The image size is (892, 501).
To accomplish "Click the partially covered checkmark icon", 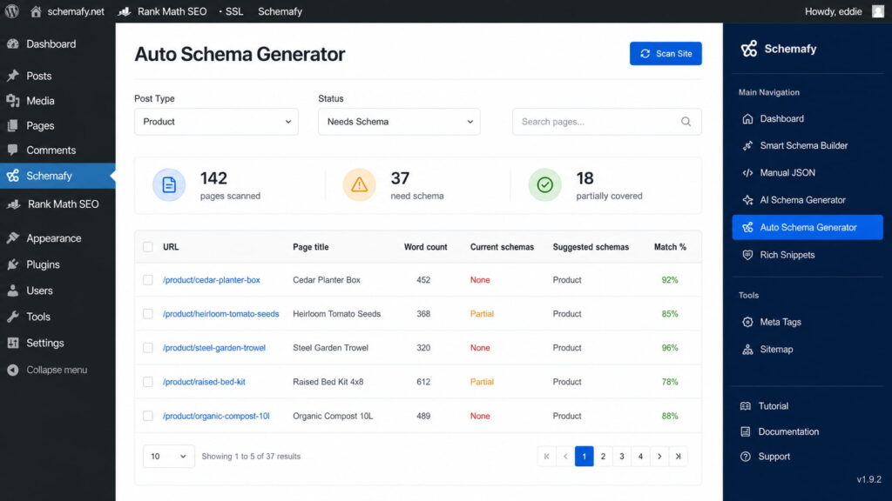I will [x=545, y=184].
